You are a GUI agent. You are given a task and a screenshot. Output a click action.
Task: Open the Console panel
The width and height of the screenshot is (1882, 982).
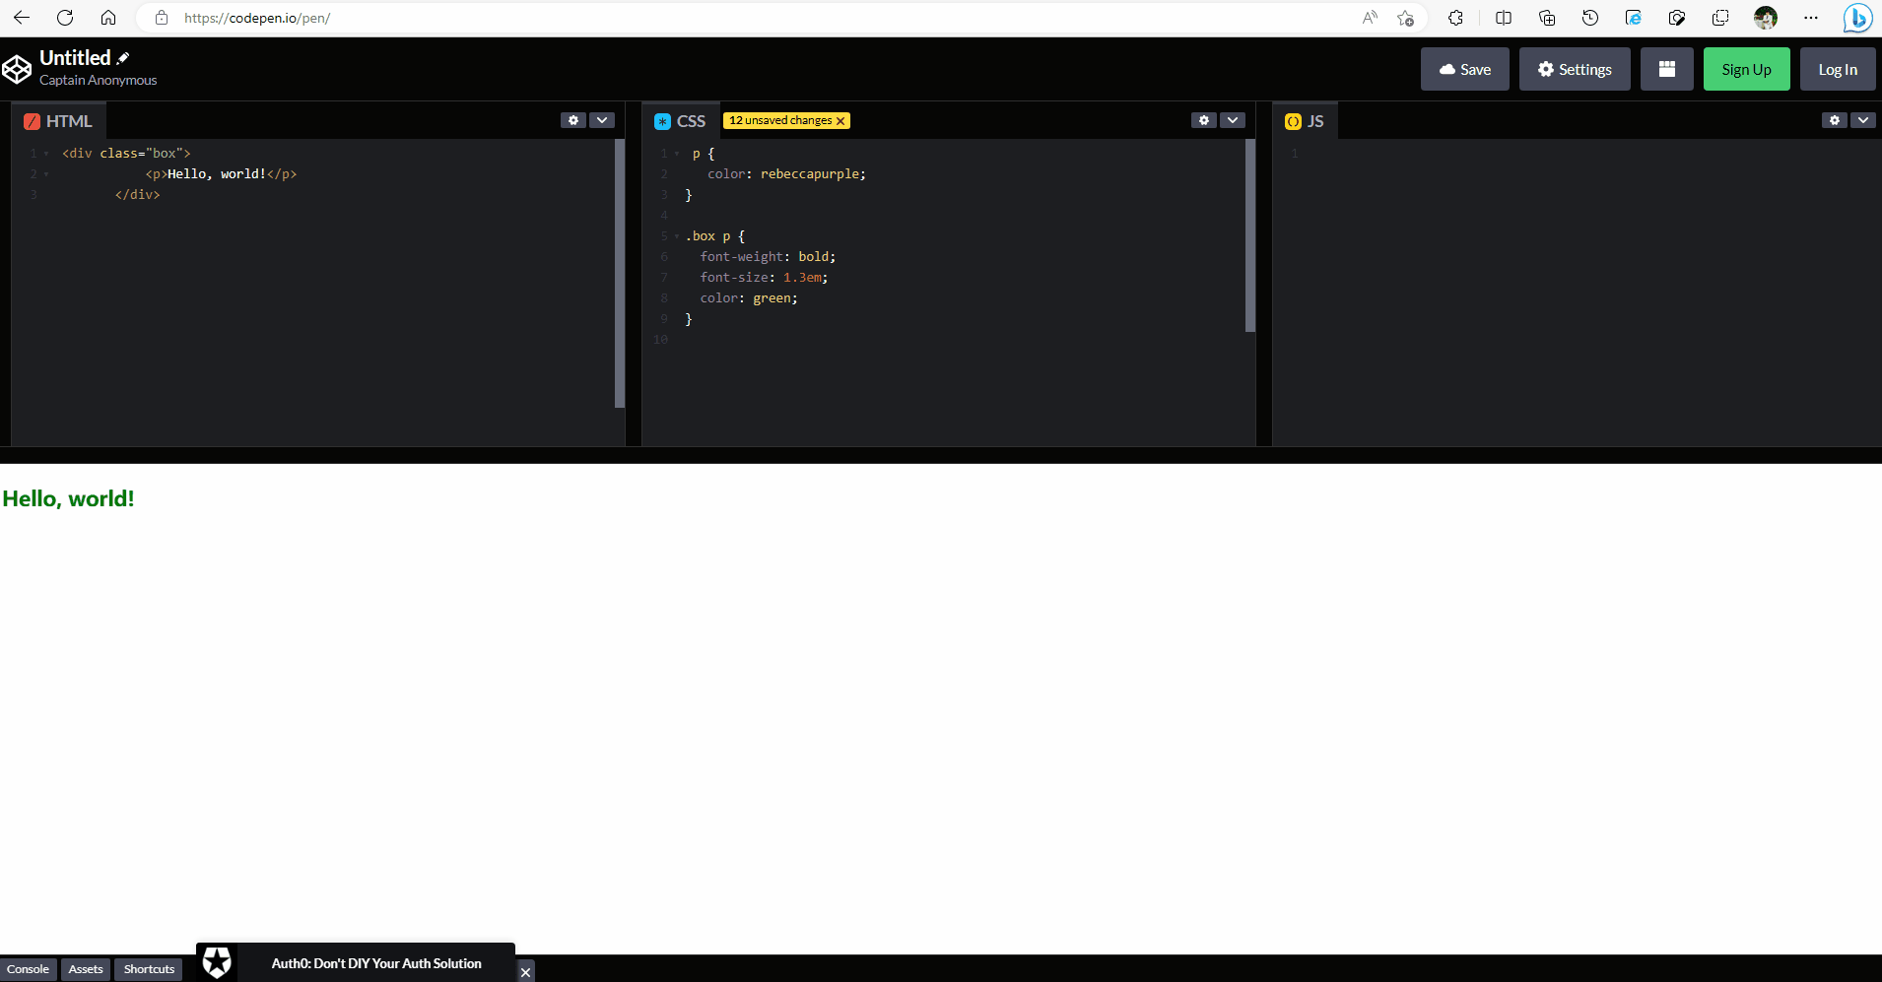(29, 969)
